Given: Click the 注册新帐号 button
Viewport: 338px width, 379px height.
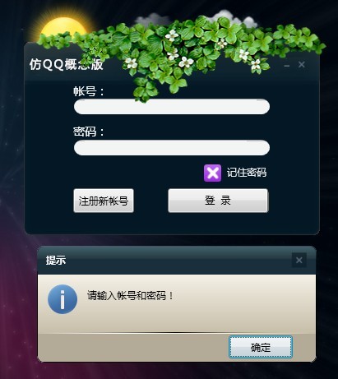Looking at the screenshot, I should click(x=104, y=201).
